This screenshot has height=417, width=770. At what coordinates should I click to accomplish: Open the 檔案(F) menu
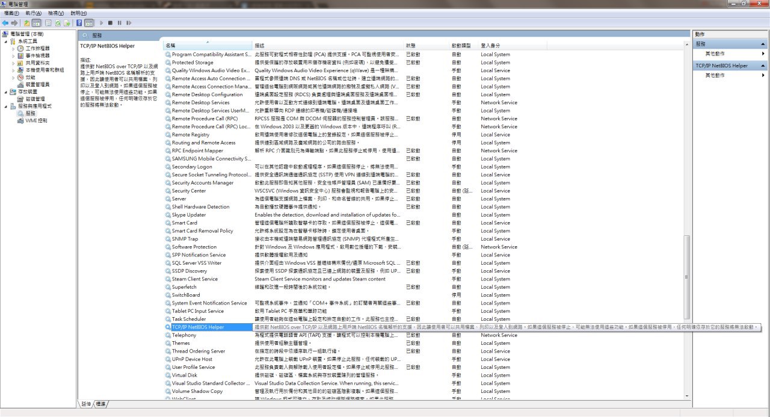[x=11, y=13]
